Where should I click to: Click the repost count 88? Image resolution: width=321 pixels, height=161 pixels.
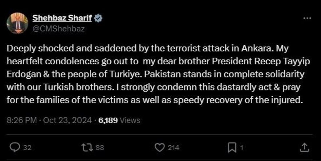click(x=100, y=148)
